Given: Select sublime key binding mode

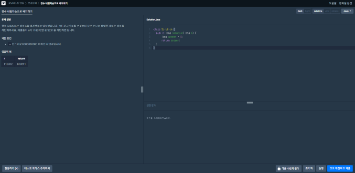Looking at the screenshot, I should [318, 11].
